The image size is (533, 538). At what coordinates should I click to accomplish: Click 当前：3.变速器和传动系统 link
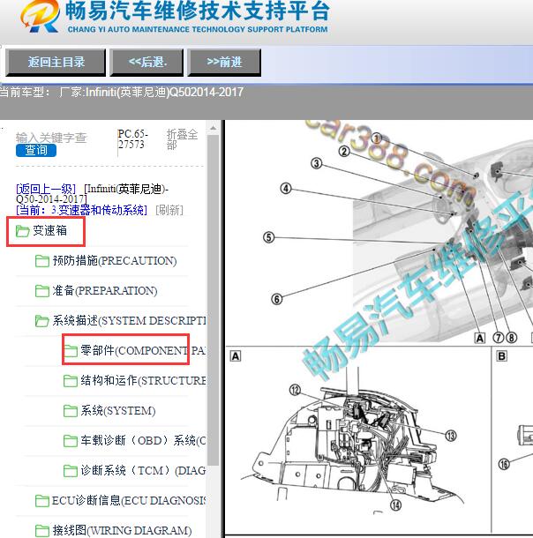pos(82,210)
